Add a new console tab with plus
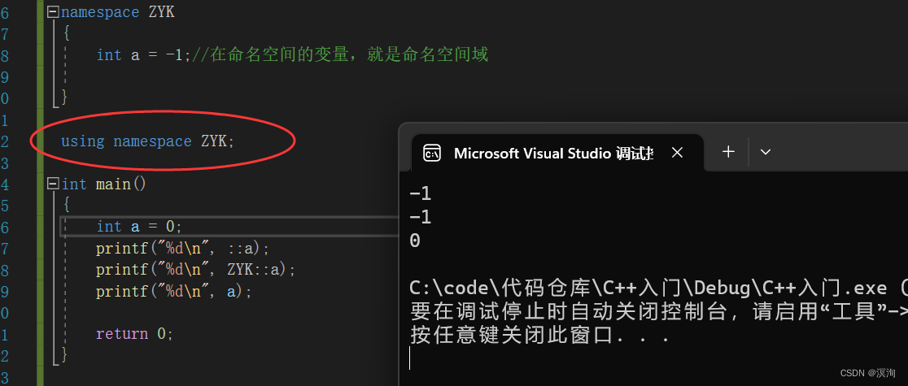This screenshot has height=386, width=908. tap(728, 152)
